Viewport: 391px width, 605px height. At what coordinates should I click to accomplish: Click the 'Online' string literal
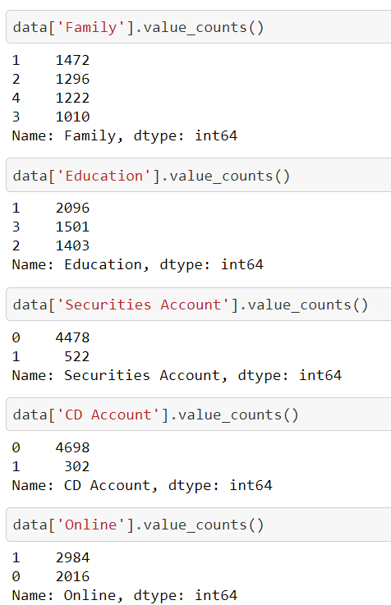pyautogui.click(x=90, y=525)
